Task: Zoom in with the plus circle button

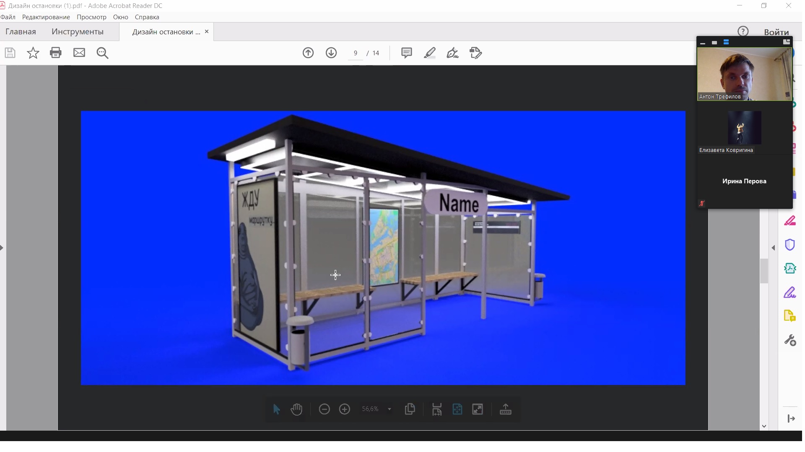Action: click(x=345, y=409)
